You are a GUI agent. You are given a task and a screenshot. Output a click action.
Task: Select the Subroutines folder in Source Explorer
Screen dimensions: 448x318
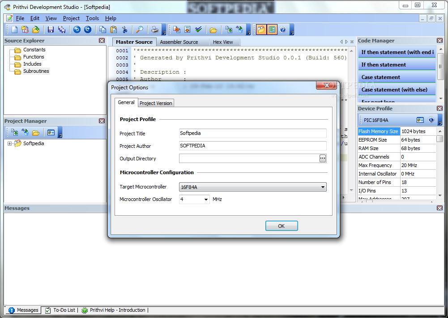[32, 71]
